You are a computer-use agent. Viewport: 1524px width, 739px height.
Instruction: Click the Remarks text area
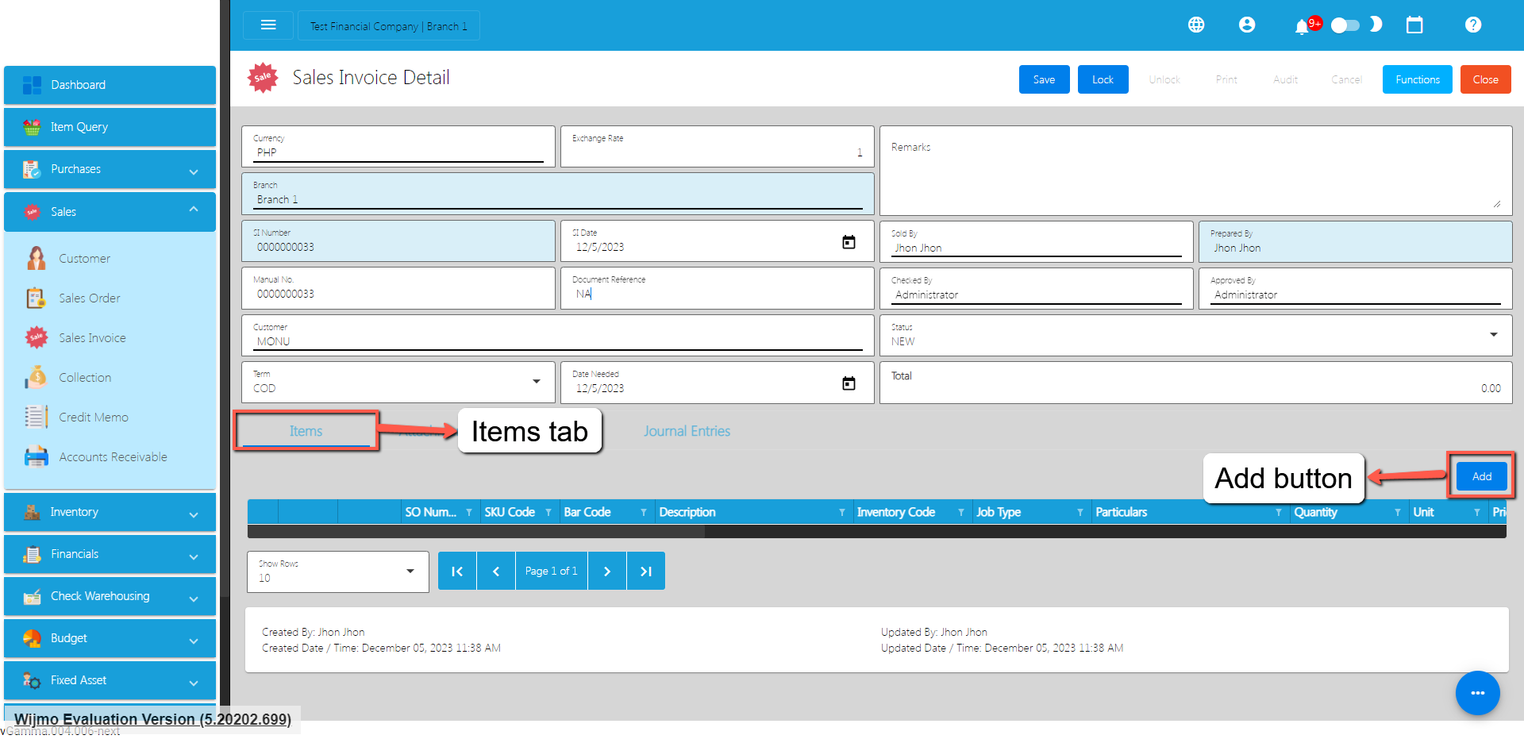(x=1195, y=171)
